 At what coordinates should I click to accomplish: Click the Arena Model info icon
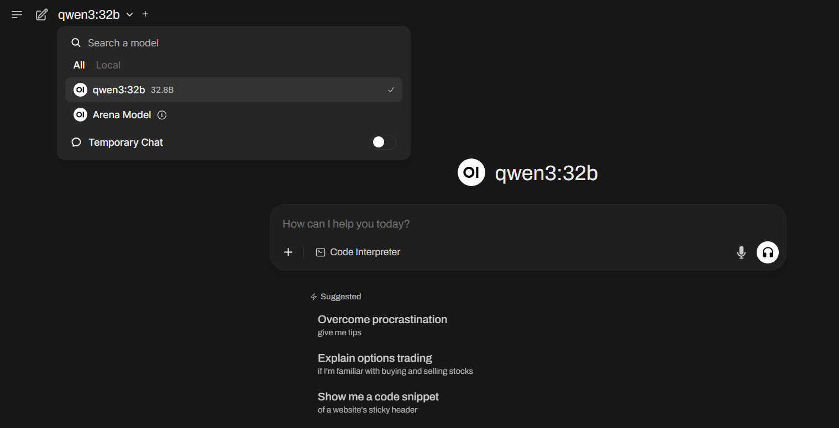[x=162, y=115]
